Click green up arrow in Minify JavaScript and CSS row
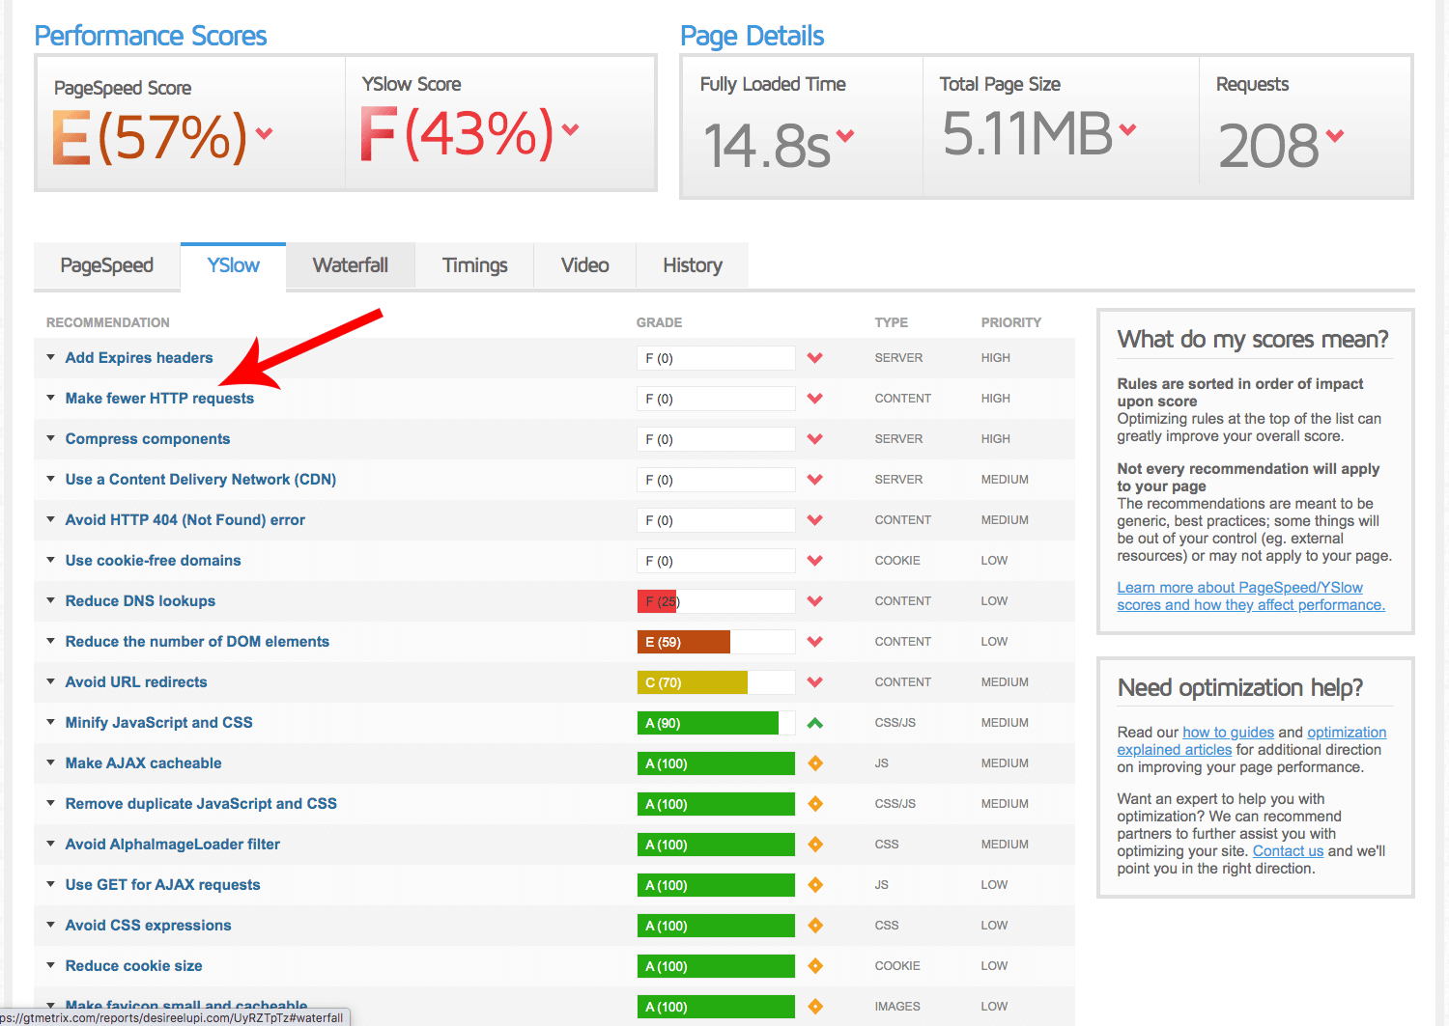This screenshot has width=1449, height=1026. (x=815, y=723)
